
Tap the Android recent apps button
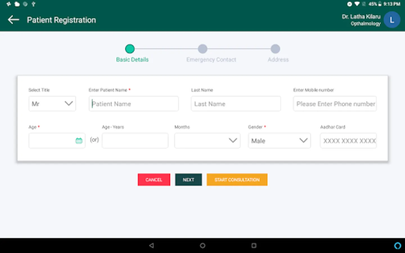coord(254,245)
